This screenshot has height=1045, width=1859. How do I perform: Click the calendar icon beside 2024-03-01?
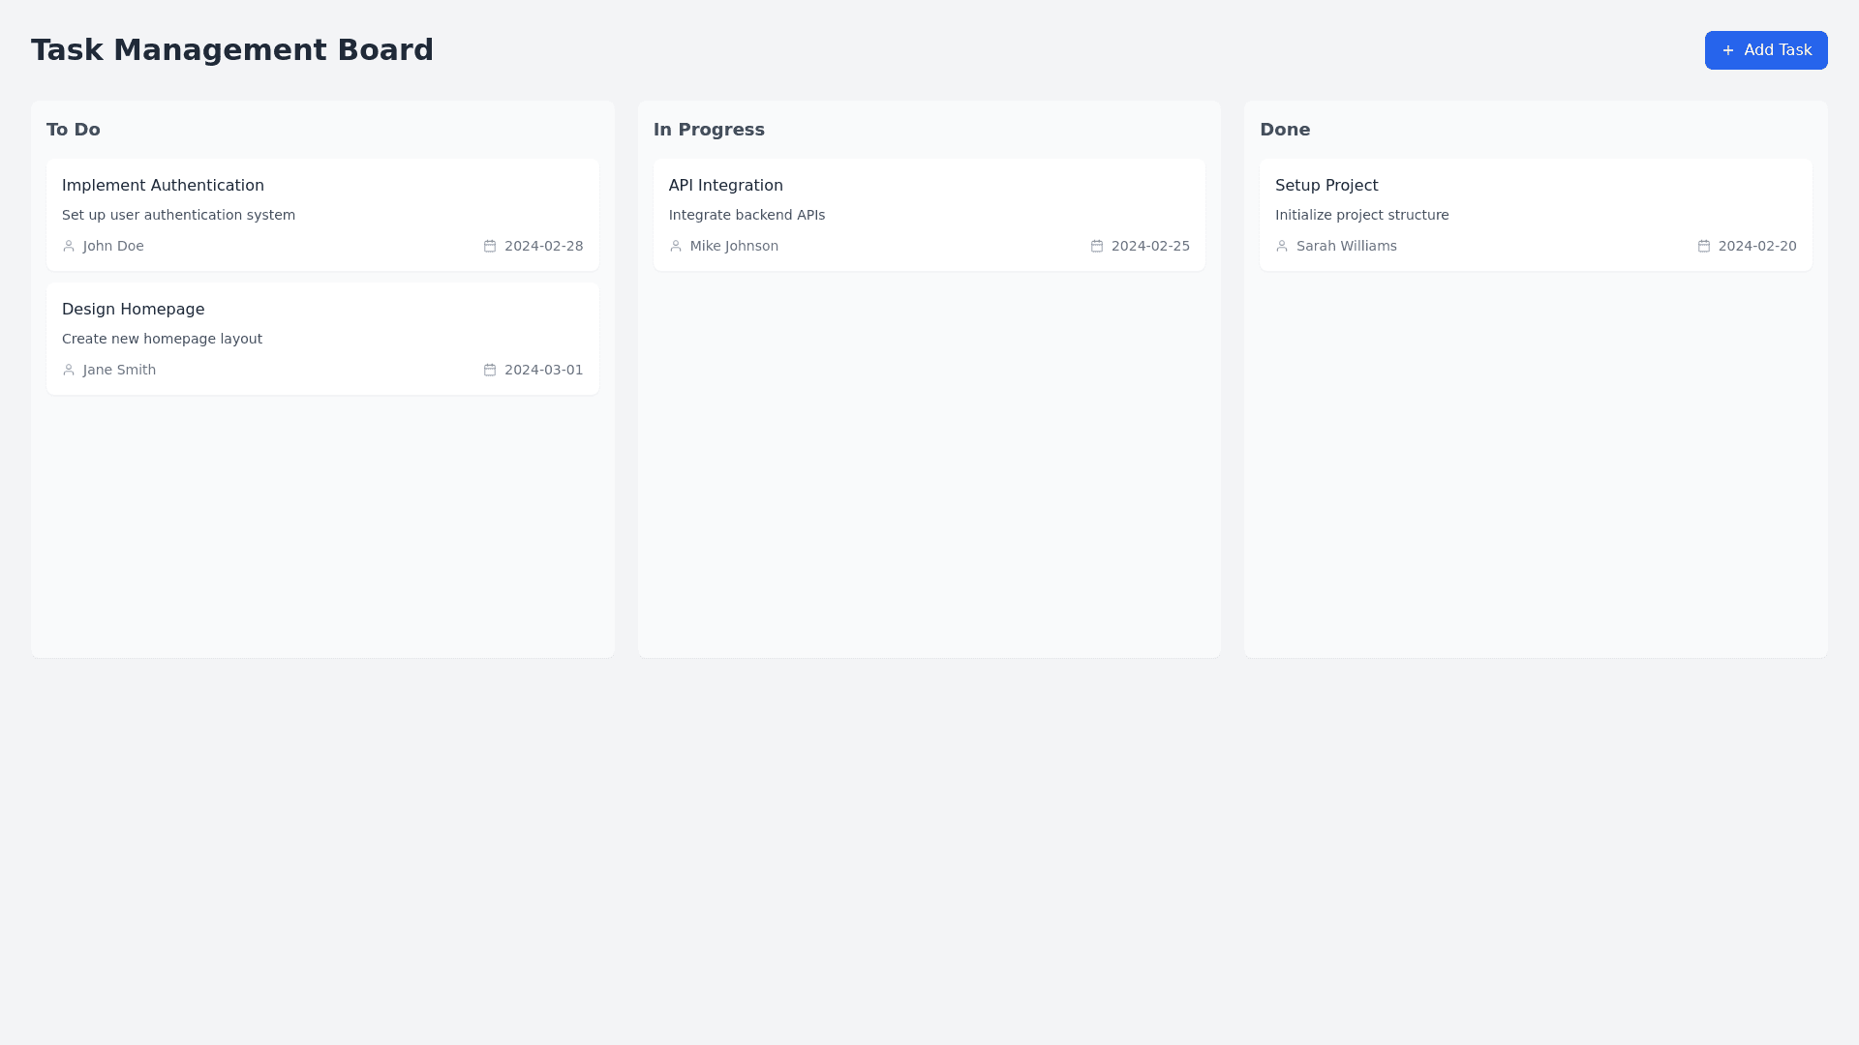(490, 370)
